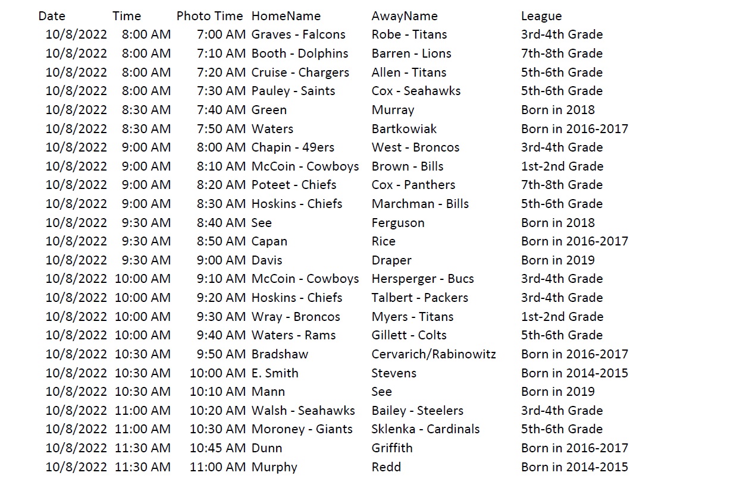Select League cell in the Murphy row
The image size is (749, 482).
(x=574, y=467)
